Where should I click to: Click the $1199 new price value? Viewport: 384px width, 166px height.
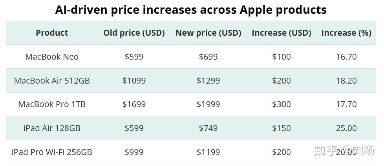click(x=208, y=152)
